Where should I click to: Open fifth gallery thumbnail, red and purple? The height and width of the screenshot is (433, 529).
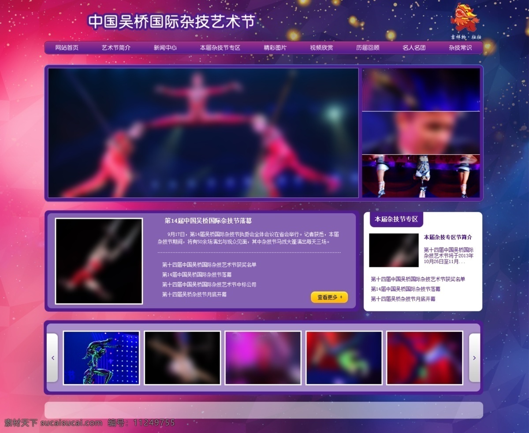click(x=425, y=358)
